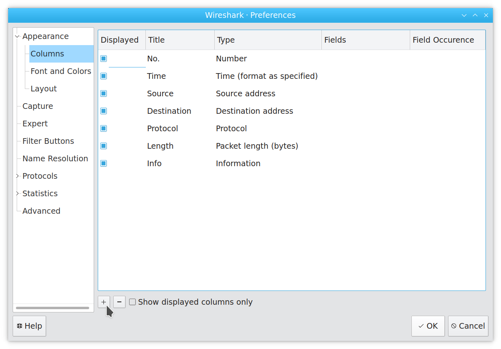Click 'Time (format as specified)' type cell
The height and width of the screenshot is (349, 501).
pyautogui.click(x=268, y=76)
